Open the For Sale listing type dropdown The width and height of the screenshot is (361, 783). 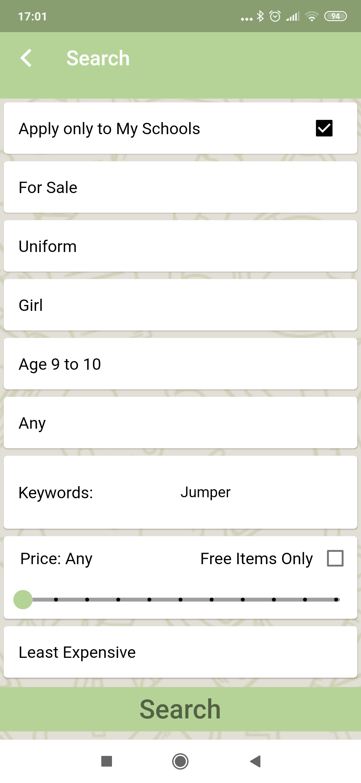coord(180,187)
